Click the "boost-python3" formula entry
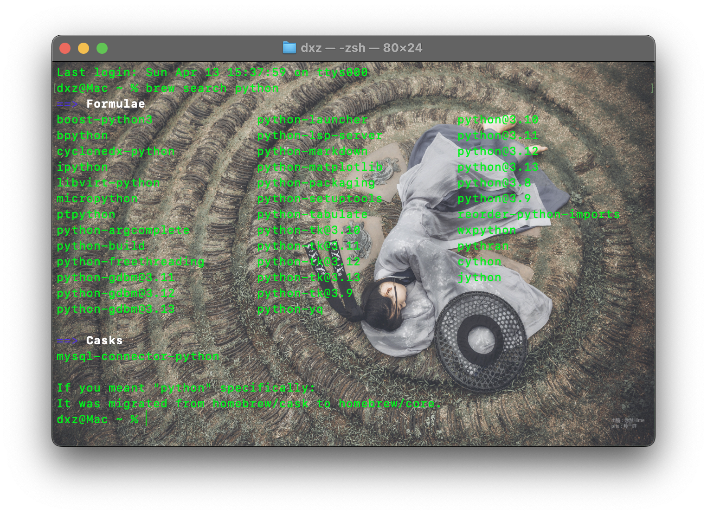This screenshot has height=515, width=707. pos(104,120)
